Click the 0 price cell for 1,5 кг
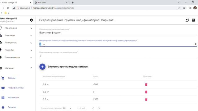Viewport: 198px width, 111px height. click(x=94, y=92)
